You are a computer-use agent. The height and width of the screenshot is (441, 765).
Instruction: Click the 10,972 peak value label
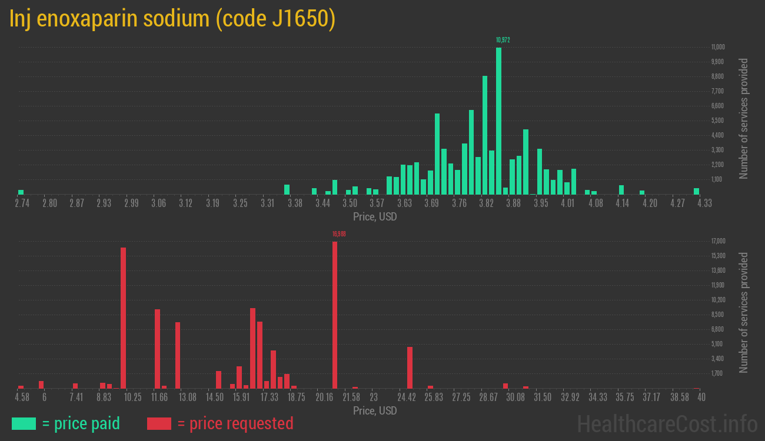point(503,40)
